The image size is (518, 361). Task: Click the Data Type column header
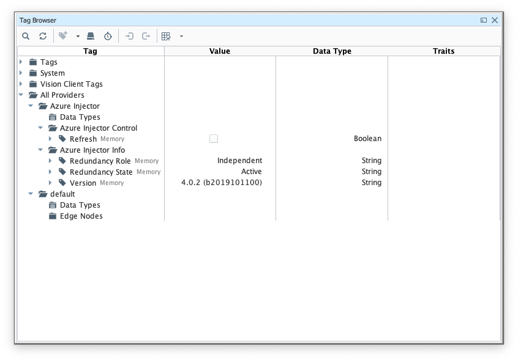pos(332,51)
